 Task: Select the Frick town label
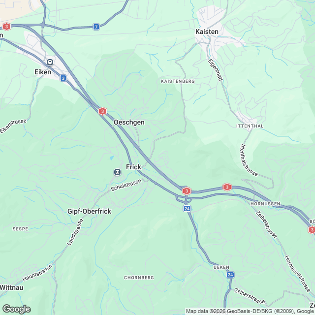(x=133, y=167)
